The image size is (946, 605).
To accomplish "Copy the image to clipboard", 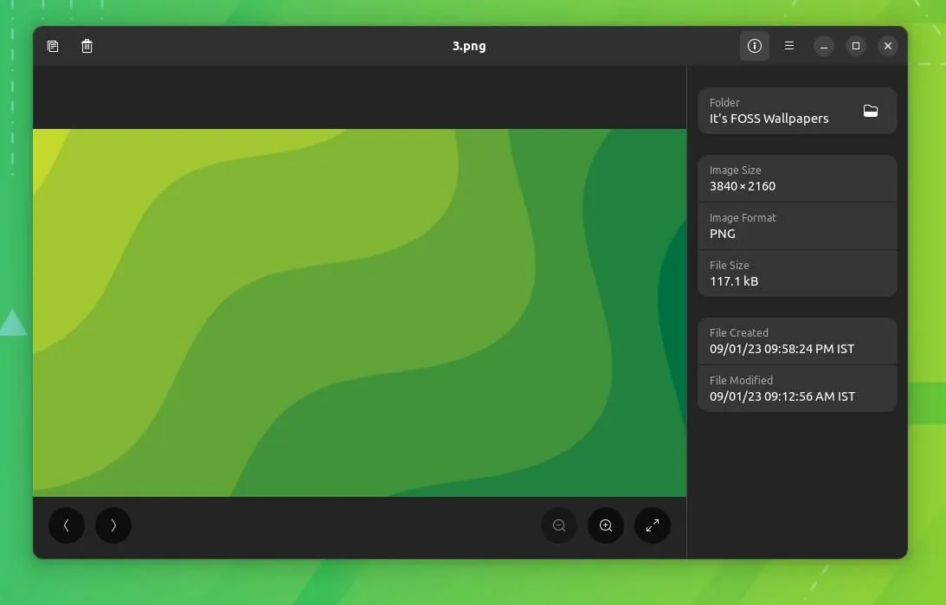I will tap(53, 46).
